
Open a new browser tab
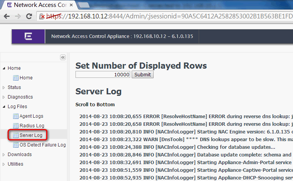coord(84,5)
